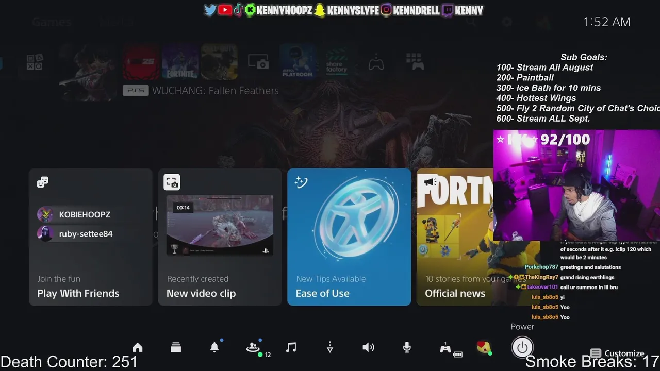Open the Notifications bell icon
Image resolution: width=660 pixels, height=371 pixels.
pos(214,347)
